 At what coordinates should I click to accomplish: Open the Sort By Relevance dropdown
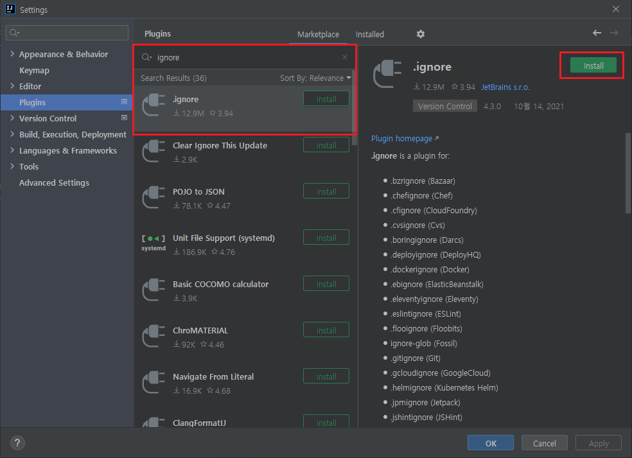[315, 78]
